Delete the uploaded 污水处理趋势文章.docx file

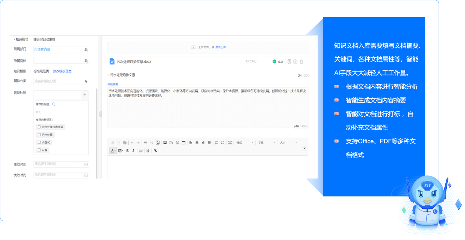(301, 61)
